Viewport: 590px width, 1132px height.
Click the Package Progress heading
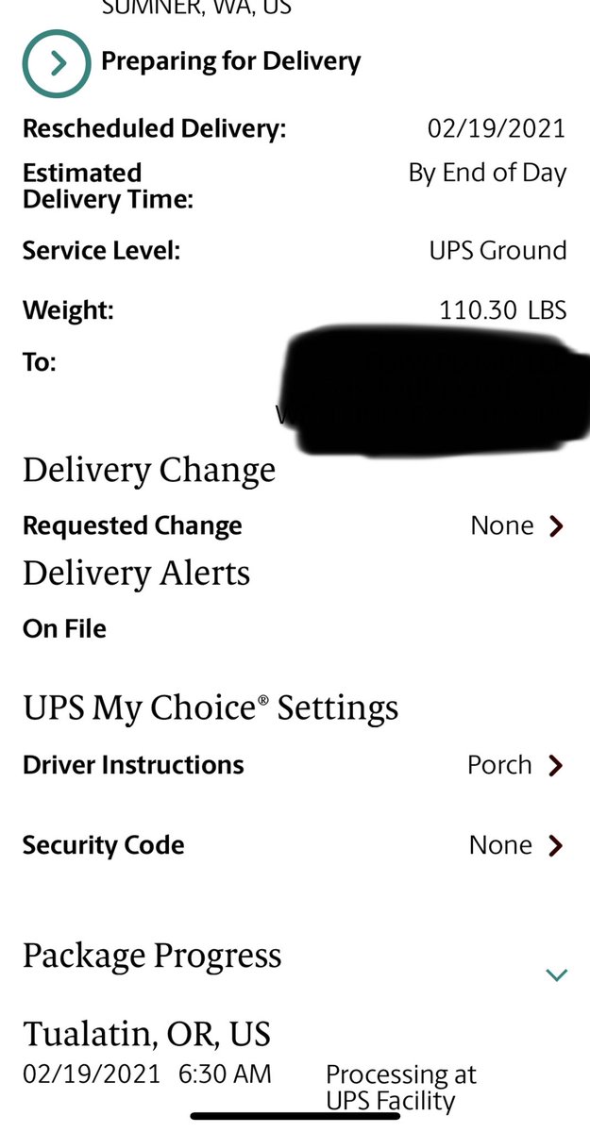click(152, 955)
